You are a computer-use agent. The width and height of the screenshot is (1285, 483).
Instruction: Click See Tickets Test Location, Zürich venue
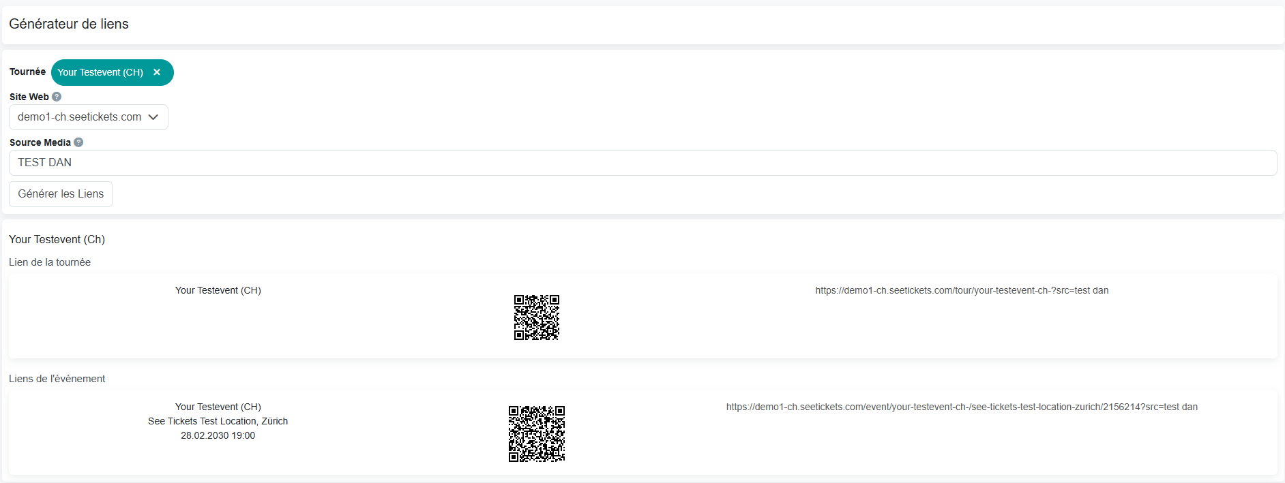click(218, 421)
